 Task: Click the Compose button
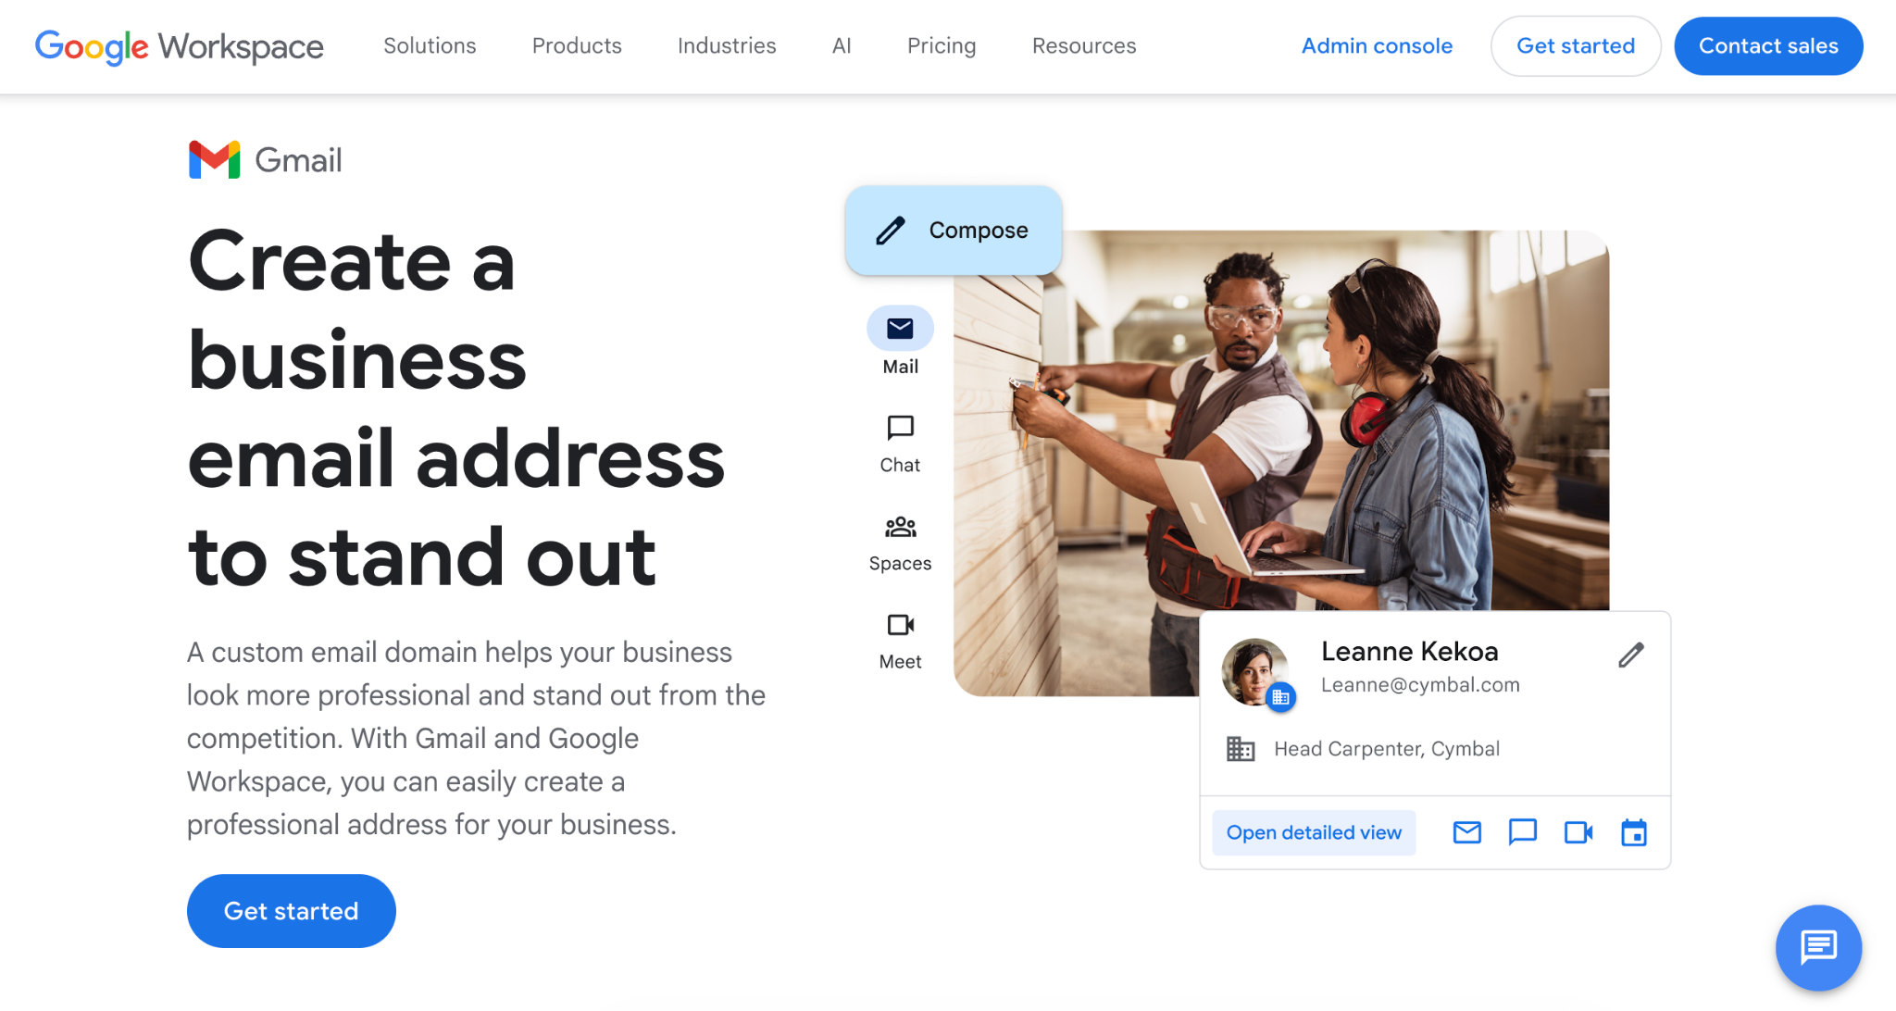tap(954, 231)
